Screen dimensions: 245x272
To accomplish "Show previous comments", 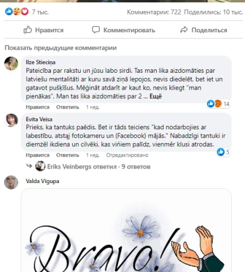I will tap(61, 48).
